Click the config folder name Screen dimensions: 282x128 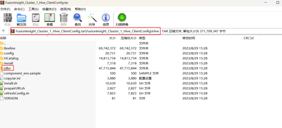9,53
